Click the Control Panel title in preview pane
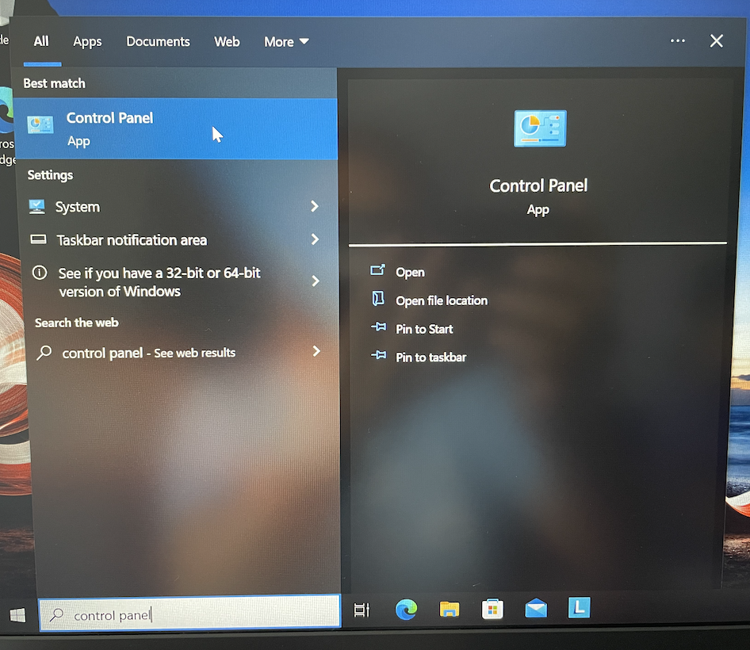750x650 pixels. pos(538,185)
